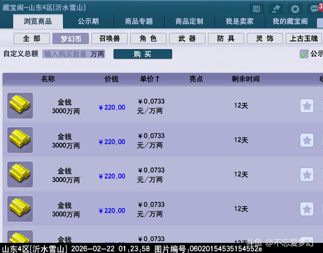Open the 商品定制 tab
This screenshot has width=323, height=253.
point(189,22)
